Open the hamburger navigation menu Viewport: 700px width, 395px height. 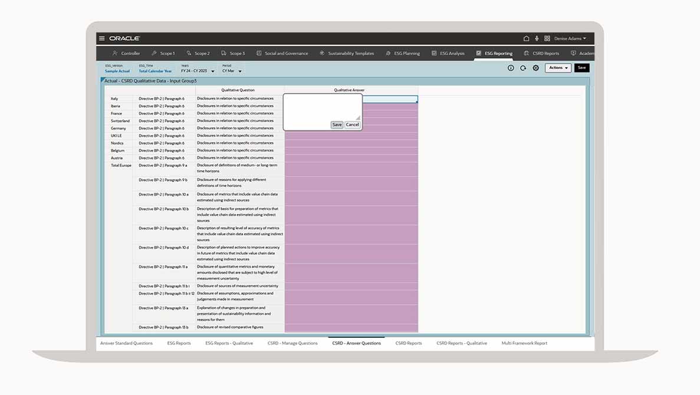click(102, 38)
